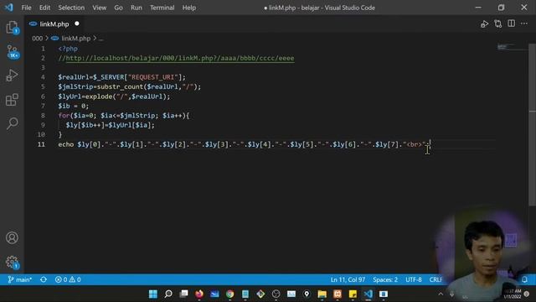Click the editor vertical scrollbar
This screenshot has width=536, height=302.
coord(533,125)
